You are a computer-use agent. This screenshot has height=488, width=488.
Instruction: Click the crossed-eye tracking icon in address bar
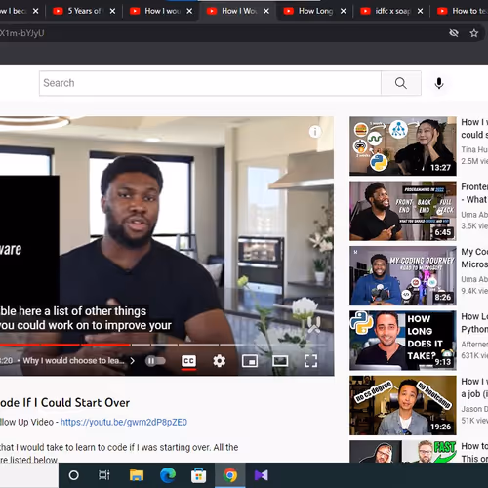(x=454, y=33)
